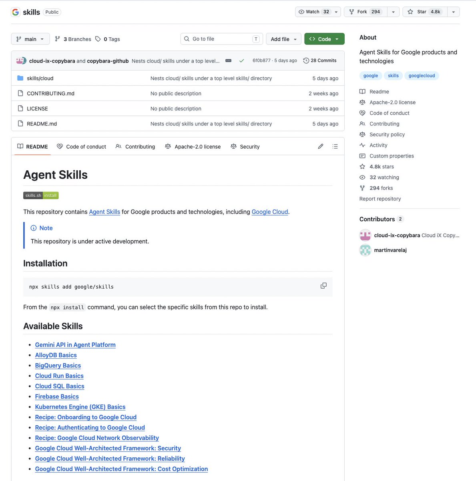Open Cloud Run Basics skill link
The height and width of the screenshot is (481, 476).
pyautogui.click(x=59, y=376)
